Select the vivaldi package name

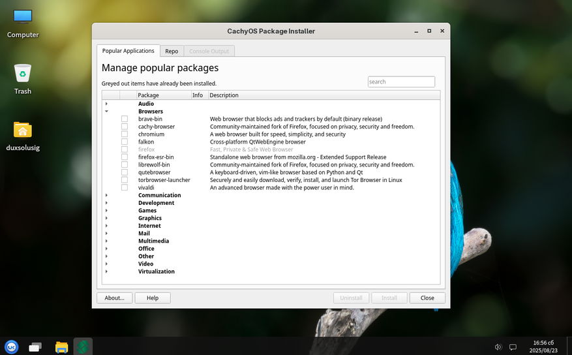(x=146, y=188)
